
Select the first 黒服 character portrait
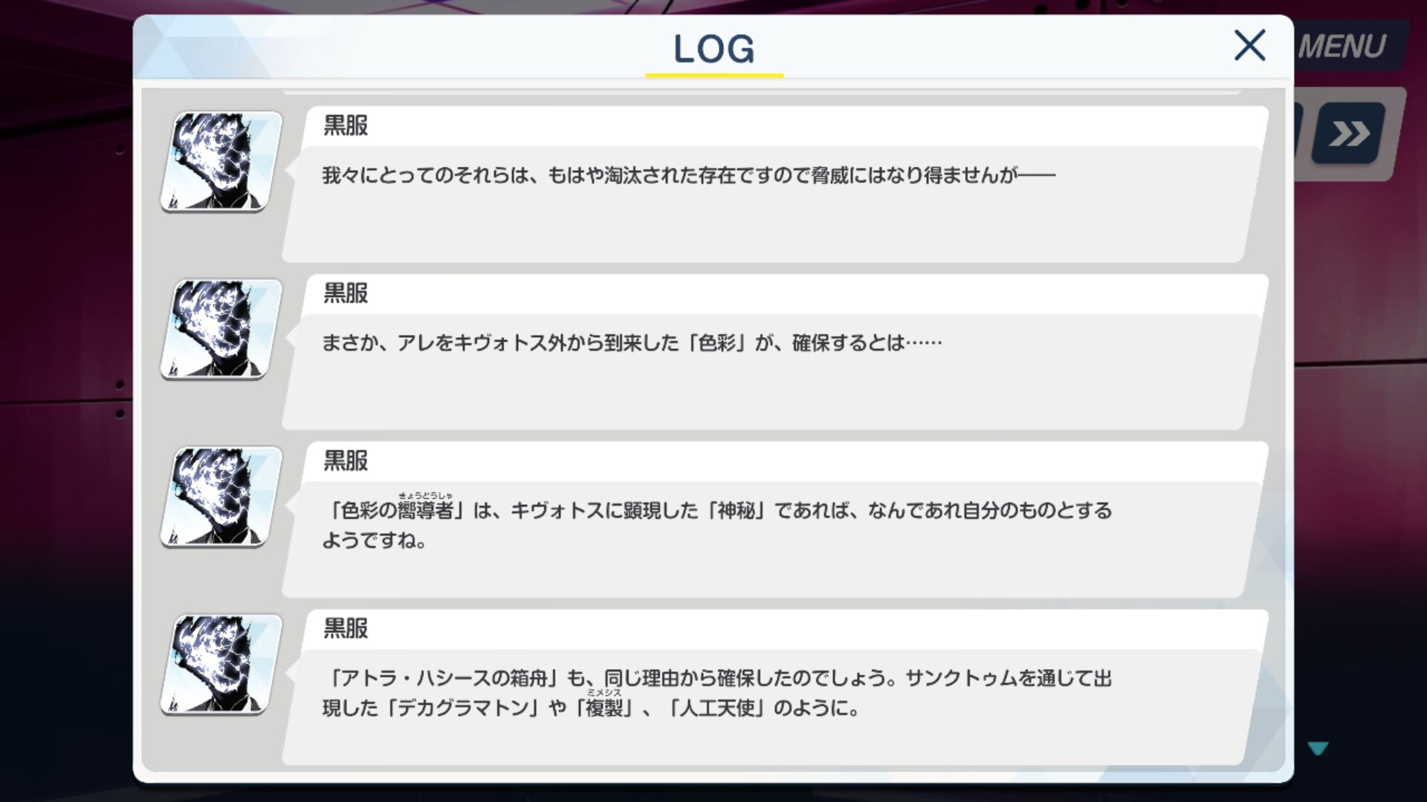click(x=221, y=161)
